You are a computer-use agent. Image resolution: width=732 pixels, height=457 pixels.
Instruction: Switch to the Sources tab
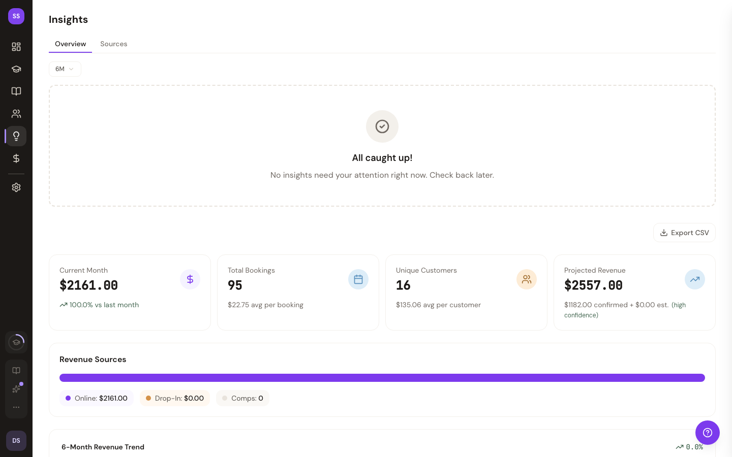pyautogui.click(x=113, y=44)
